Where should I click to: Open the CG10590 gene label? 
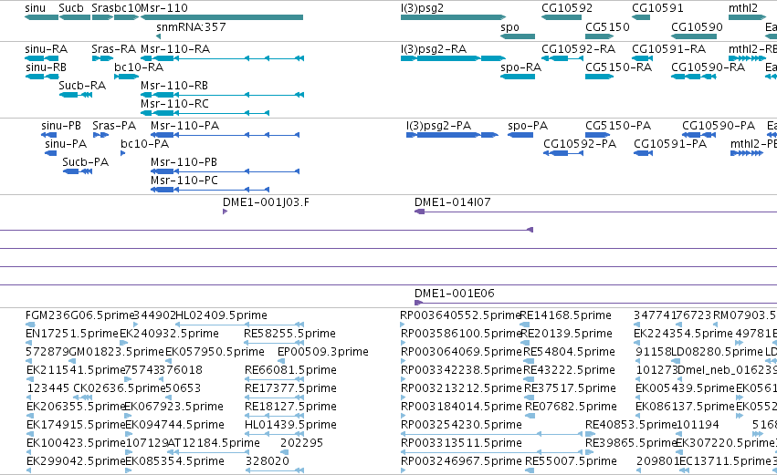(697, 27)
